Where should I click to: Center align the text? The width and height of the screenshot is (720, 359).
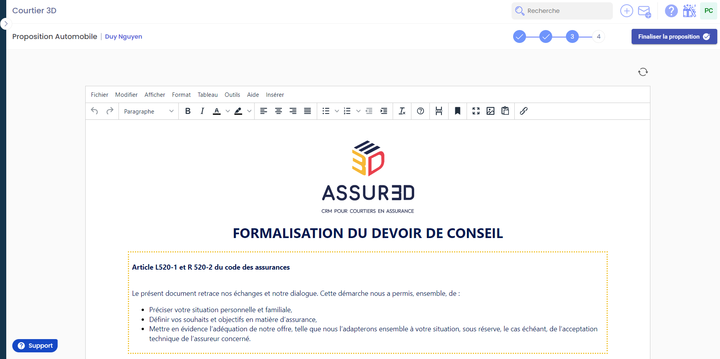(x=278, y=111)
